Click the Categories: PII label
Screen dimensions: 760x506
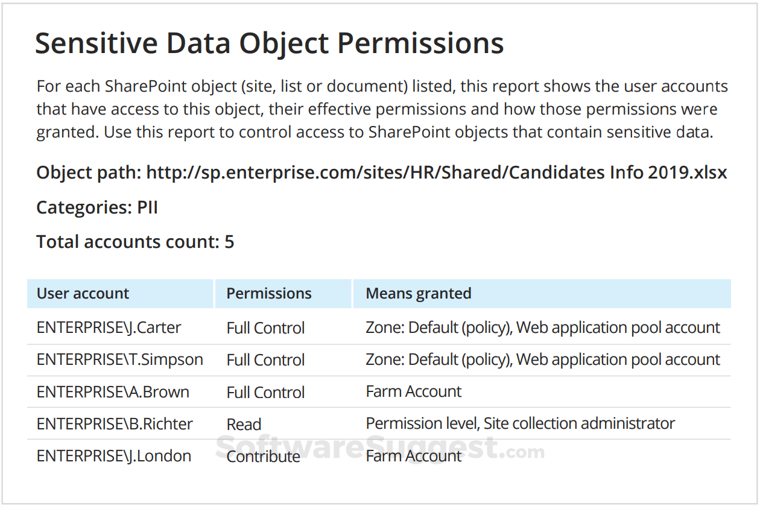[x=97, y=207]
